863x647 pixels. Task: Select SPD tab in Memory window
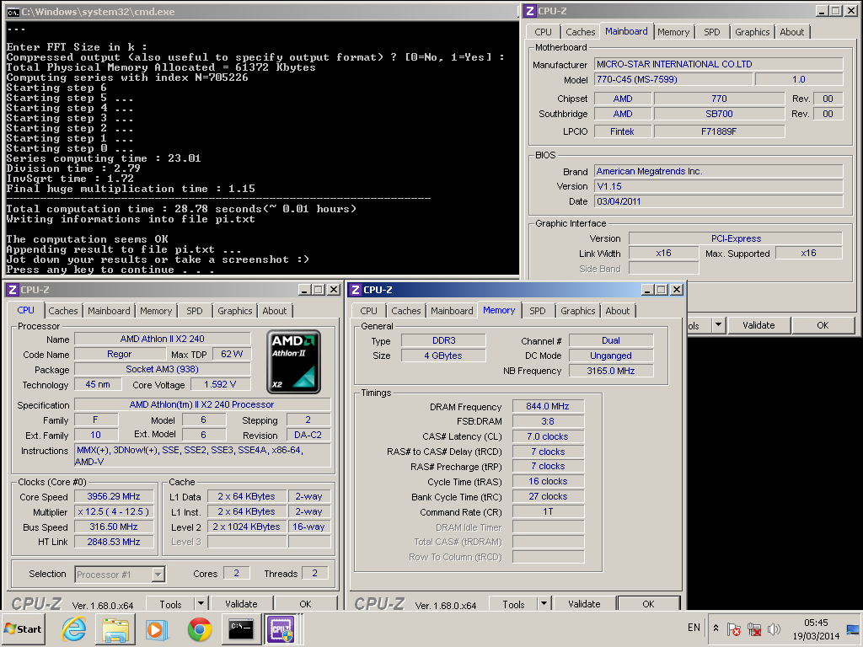tap(538, 311)
